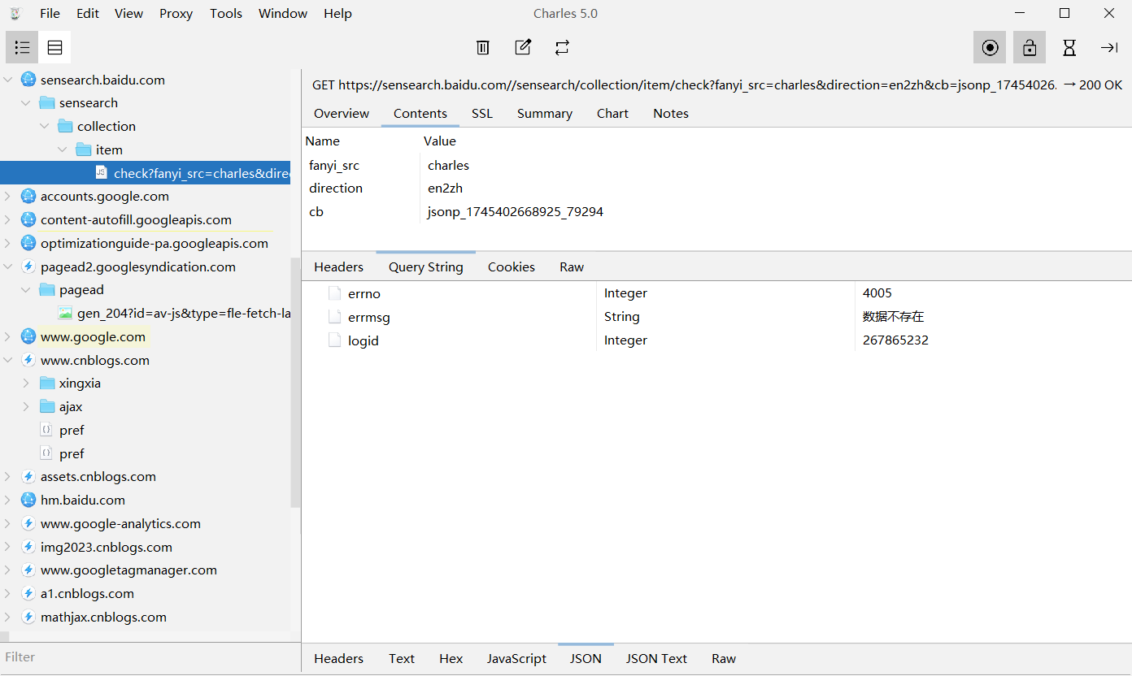The height and width of the screenshot is (676, 1132).
Task: Collapse the sensearch folder
Action: tap(26, 103)
